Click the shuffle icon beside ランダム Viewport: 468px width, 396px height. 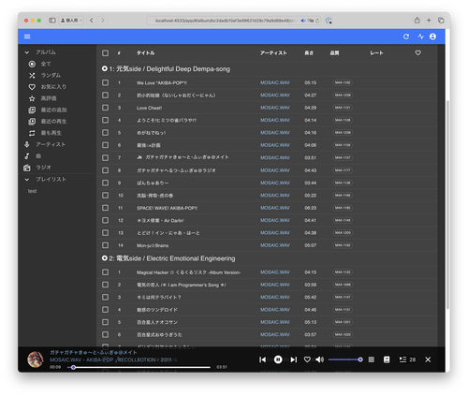point(32,76)
